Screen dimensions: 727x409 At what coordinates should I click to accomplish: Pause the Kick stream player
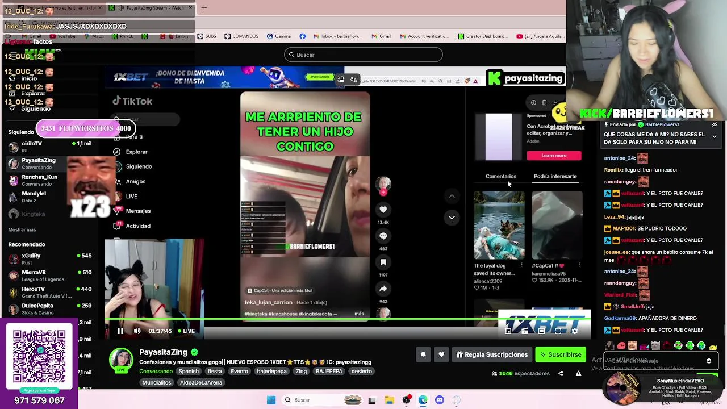click(x=120, y=331)
